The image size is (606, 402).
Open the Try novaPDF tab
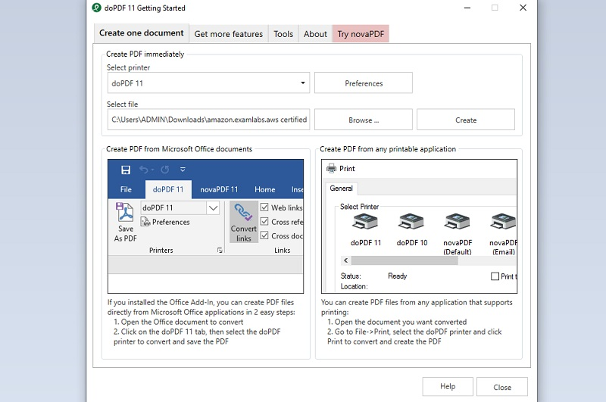click(360, 34)
